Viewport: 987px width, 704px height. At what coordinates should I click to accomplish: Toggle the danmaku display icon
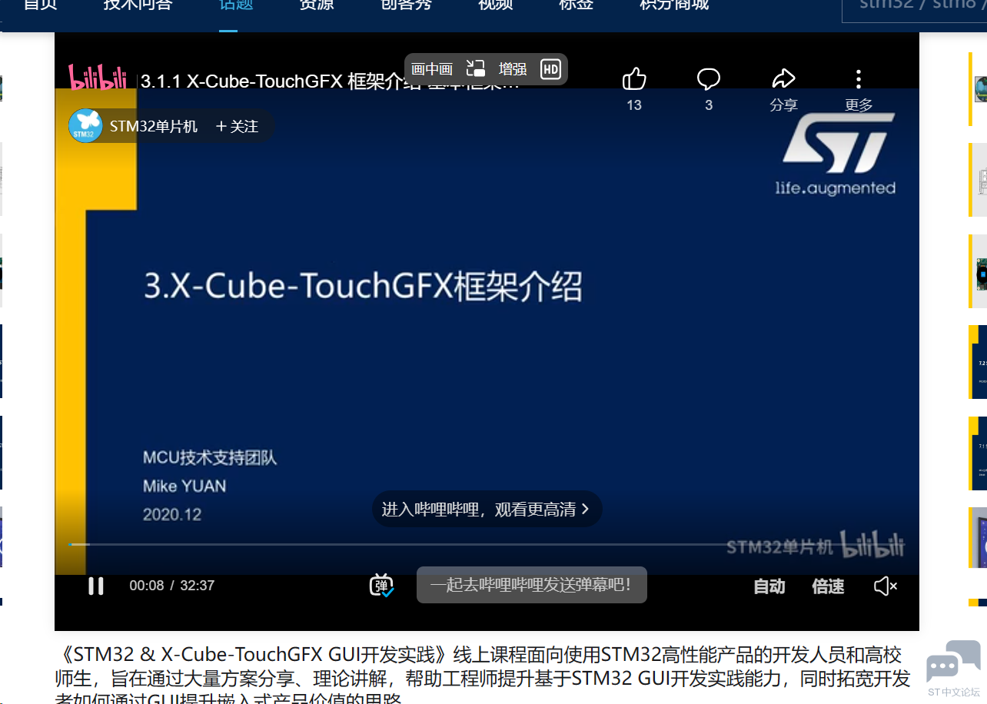[x=382, y=586]
